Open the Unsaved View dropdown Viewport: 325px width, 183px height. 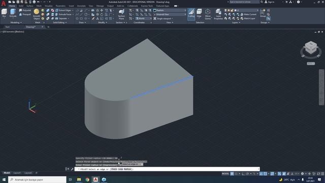coord(170,14)
